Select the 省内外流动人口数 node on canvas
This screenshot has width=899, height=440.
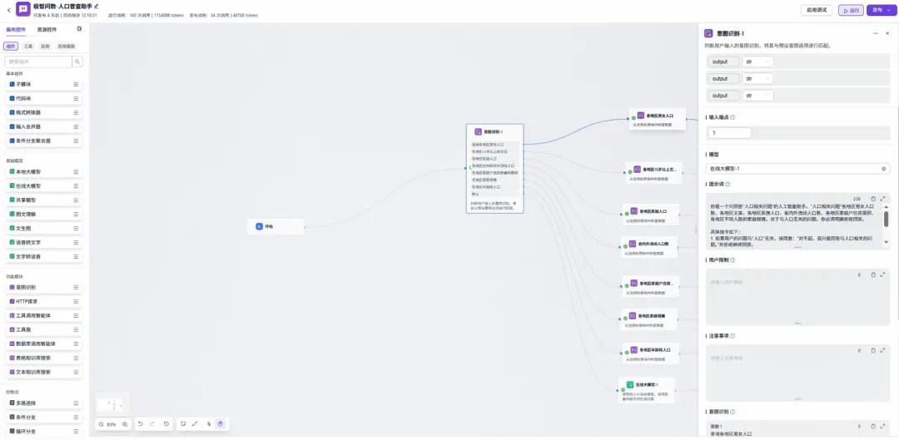pos(649,247)
